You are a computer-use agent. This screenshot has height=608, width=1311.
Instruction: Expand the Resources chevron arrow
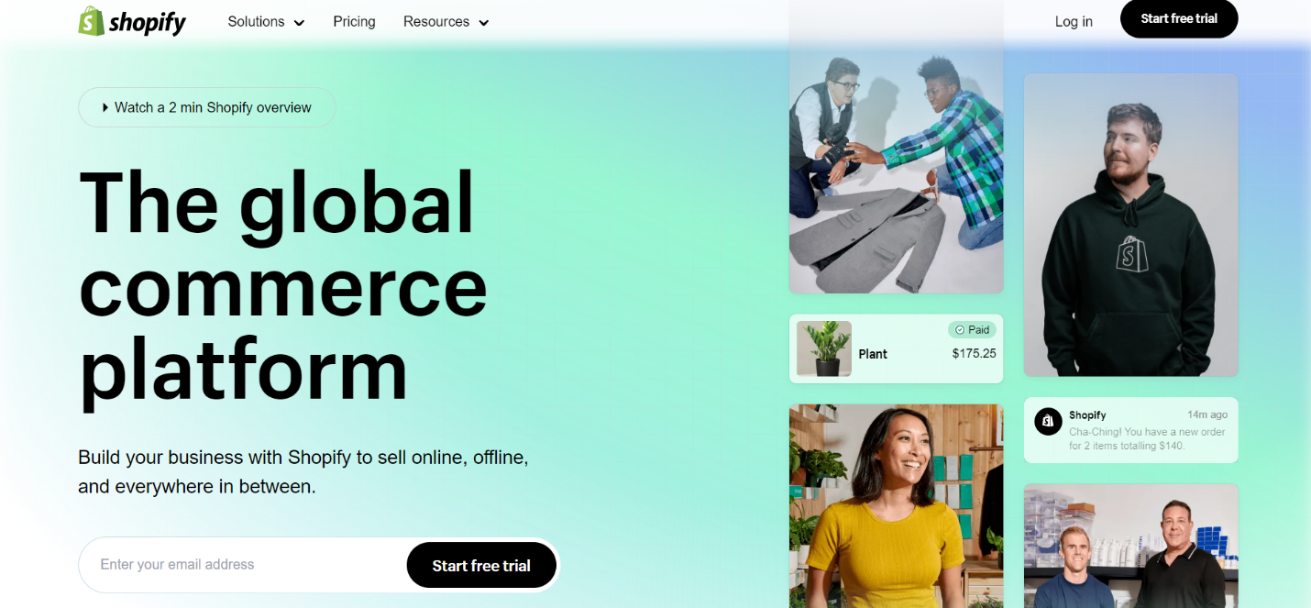(x=484, y=23)
